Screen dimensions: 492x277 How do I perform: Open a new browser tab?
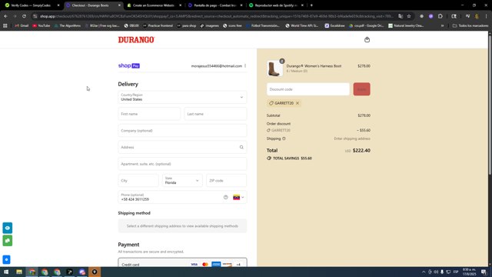point(311,5)
